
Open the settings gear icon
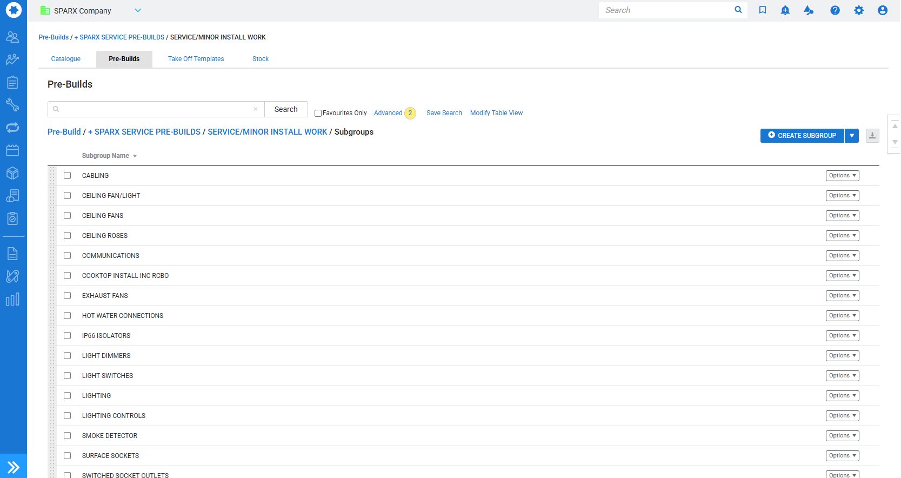858,10
